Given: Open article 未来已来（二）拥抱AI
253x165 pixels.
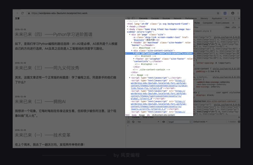Looking at the screenshot, I should click(40, 101).
